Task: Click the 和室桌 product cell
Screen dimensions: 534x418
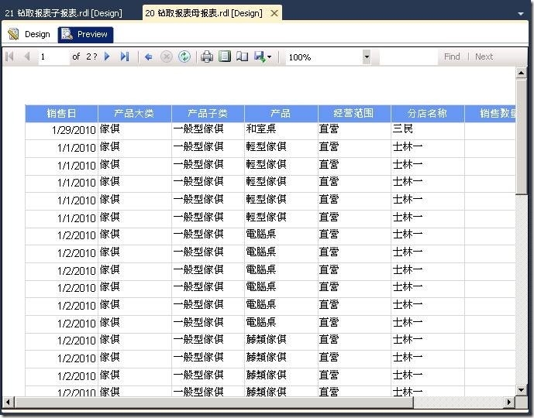Action: click(281, 130)
